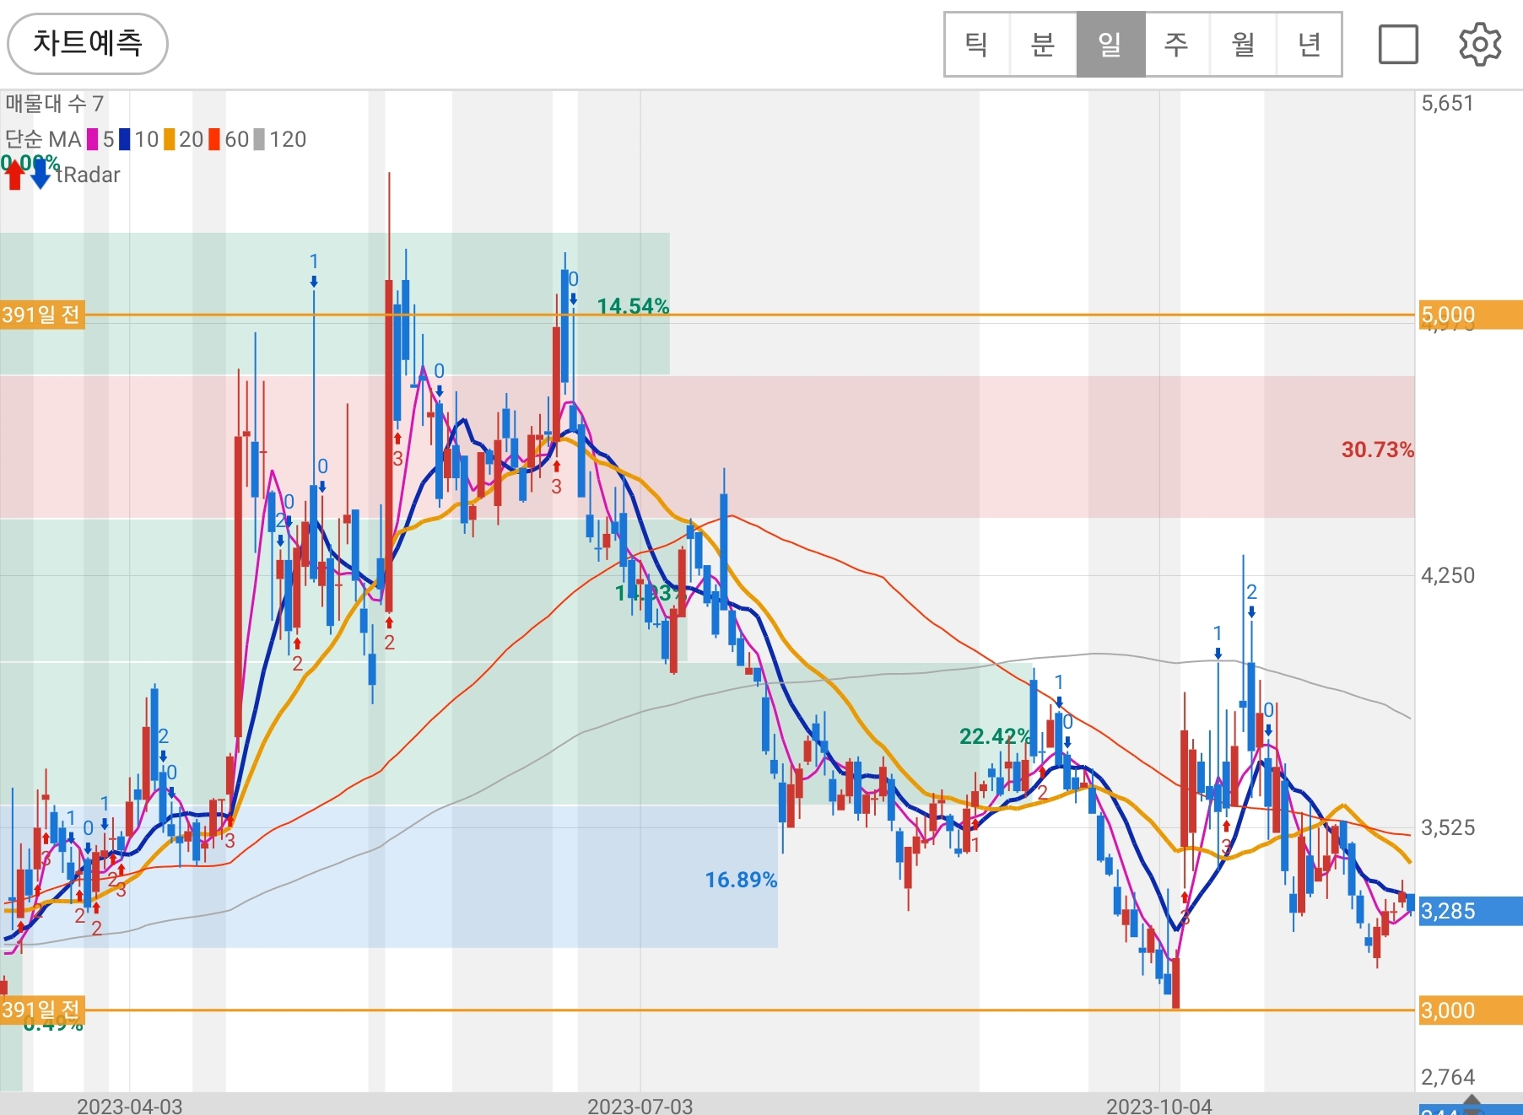Click the navy MA 10 color swatch
The height and width of the screenshot is (1115, 1523).
125,139
